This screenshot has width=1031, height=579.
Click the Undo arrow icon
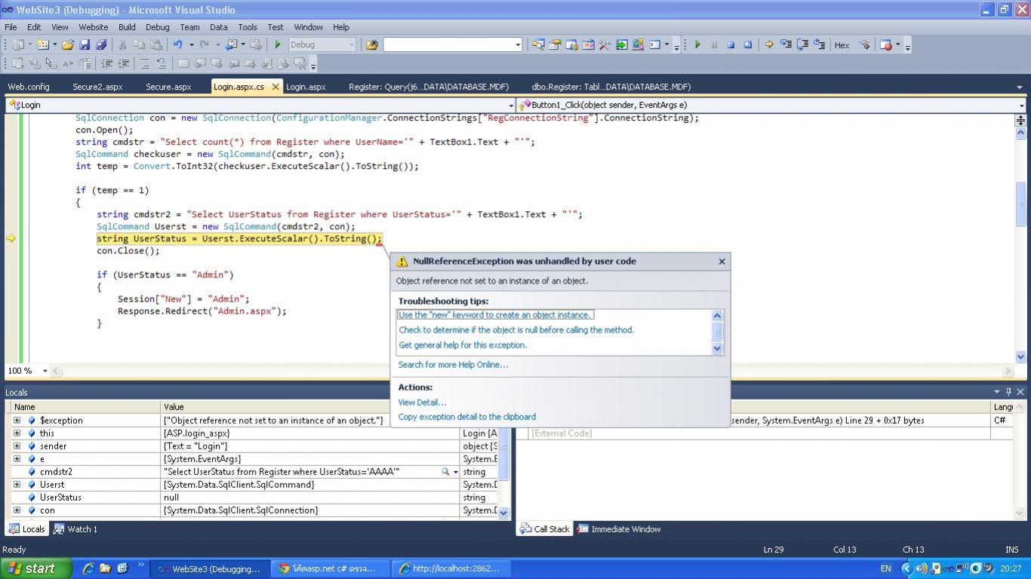click(178, 45)
